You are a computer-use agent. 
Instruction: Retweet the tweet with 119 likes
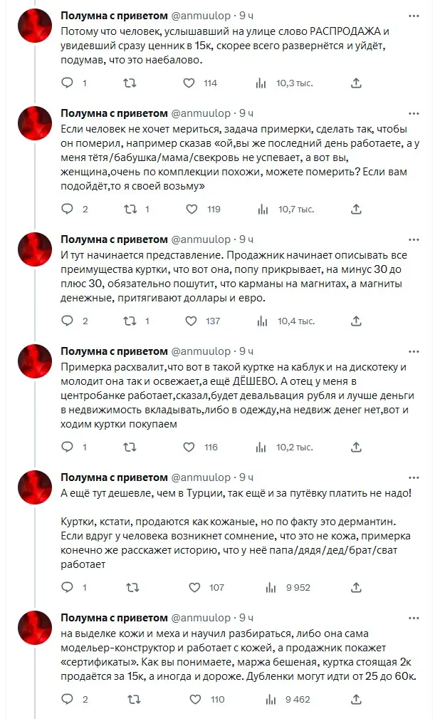pyautogui.click(x=130, y=210)
